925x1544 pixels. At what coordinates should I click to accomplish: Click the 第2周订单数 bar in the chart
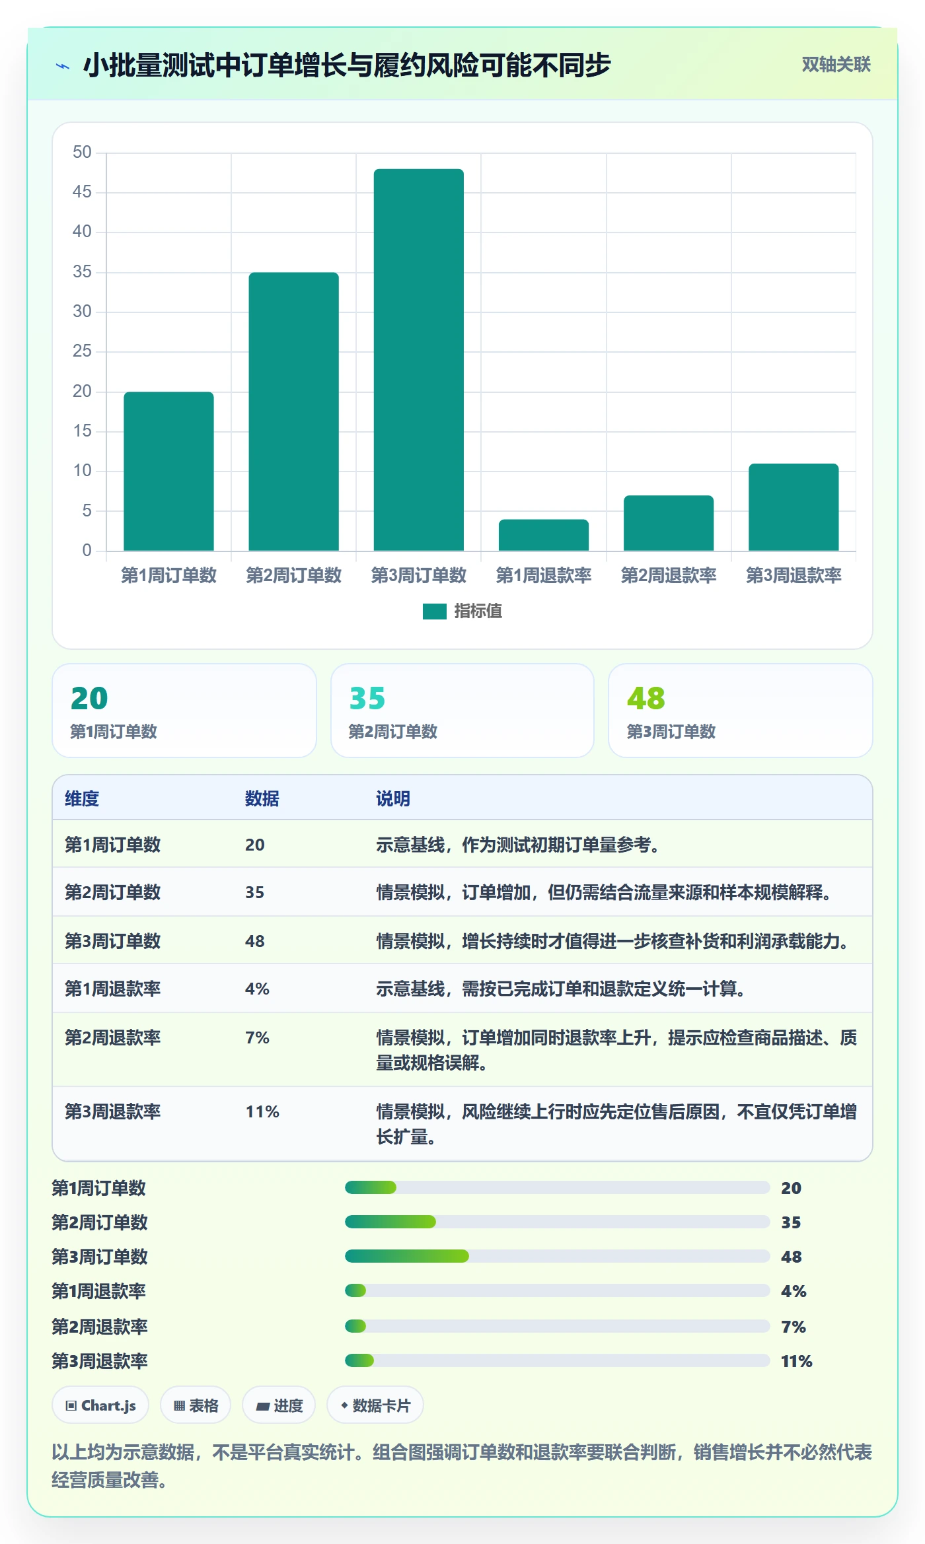point(293,411)
